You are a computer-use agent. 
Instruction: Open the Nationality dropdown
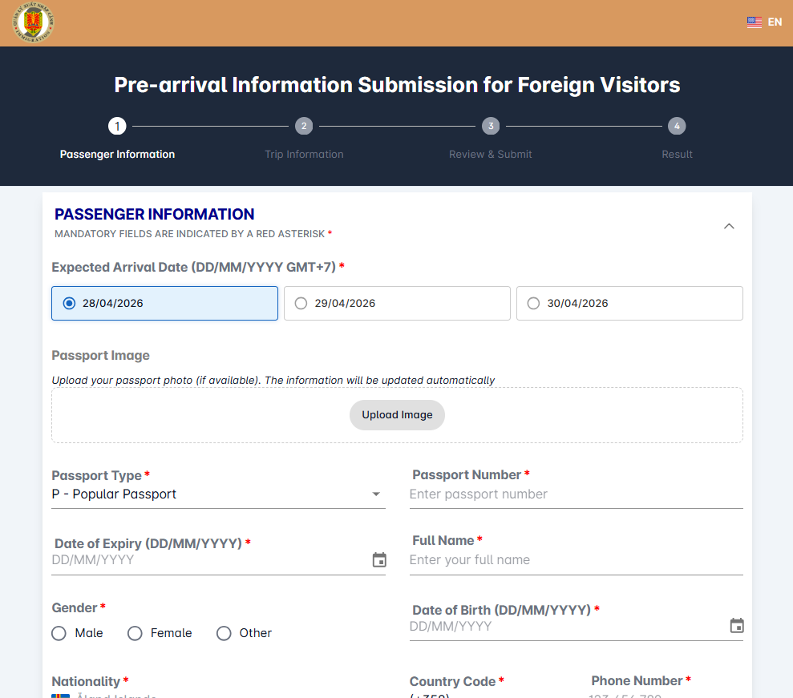point(216,694)
